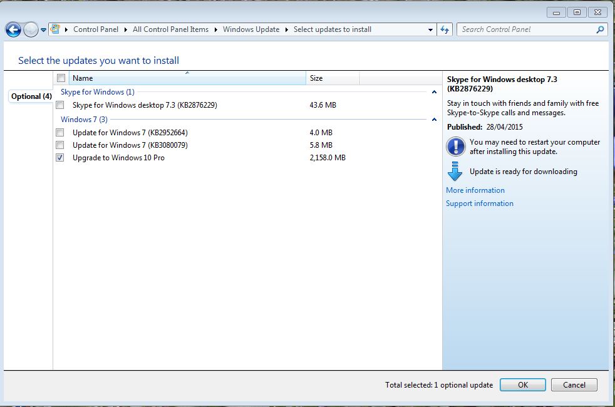Click the magnifier search icon
615x407 pixels.
coord(600,29)
